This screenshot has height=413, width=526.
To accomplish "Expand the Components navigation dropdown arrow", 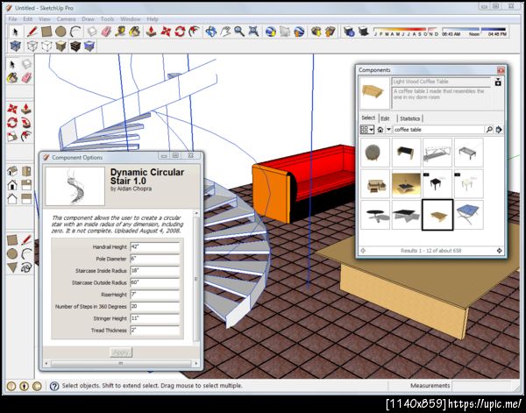I will tap(388, 130).
